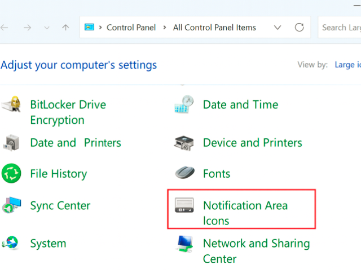Click the Device and Printers icon

click(x=184, y=143)
